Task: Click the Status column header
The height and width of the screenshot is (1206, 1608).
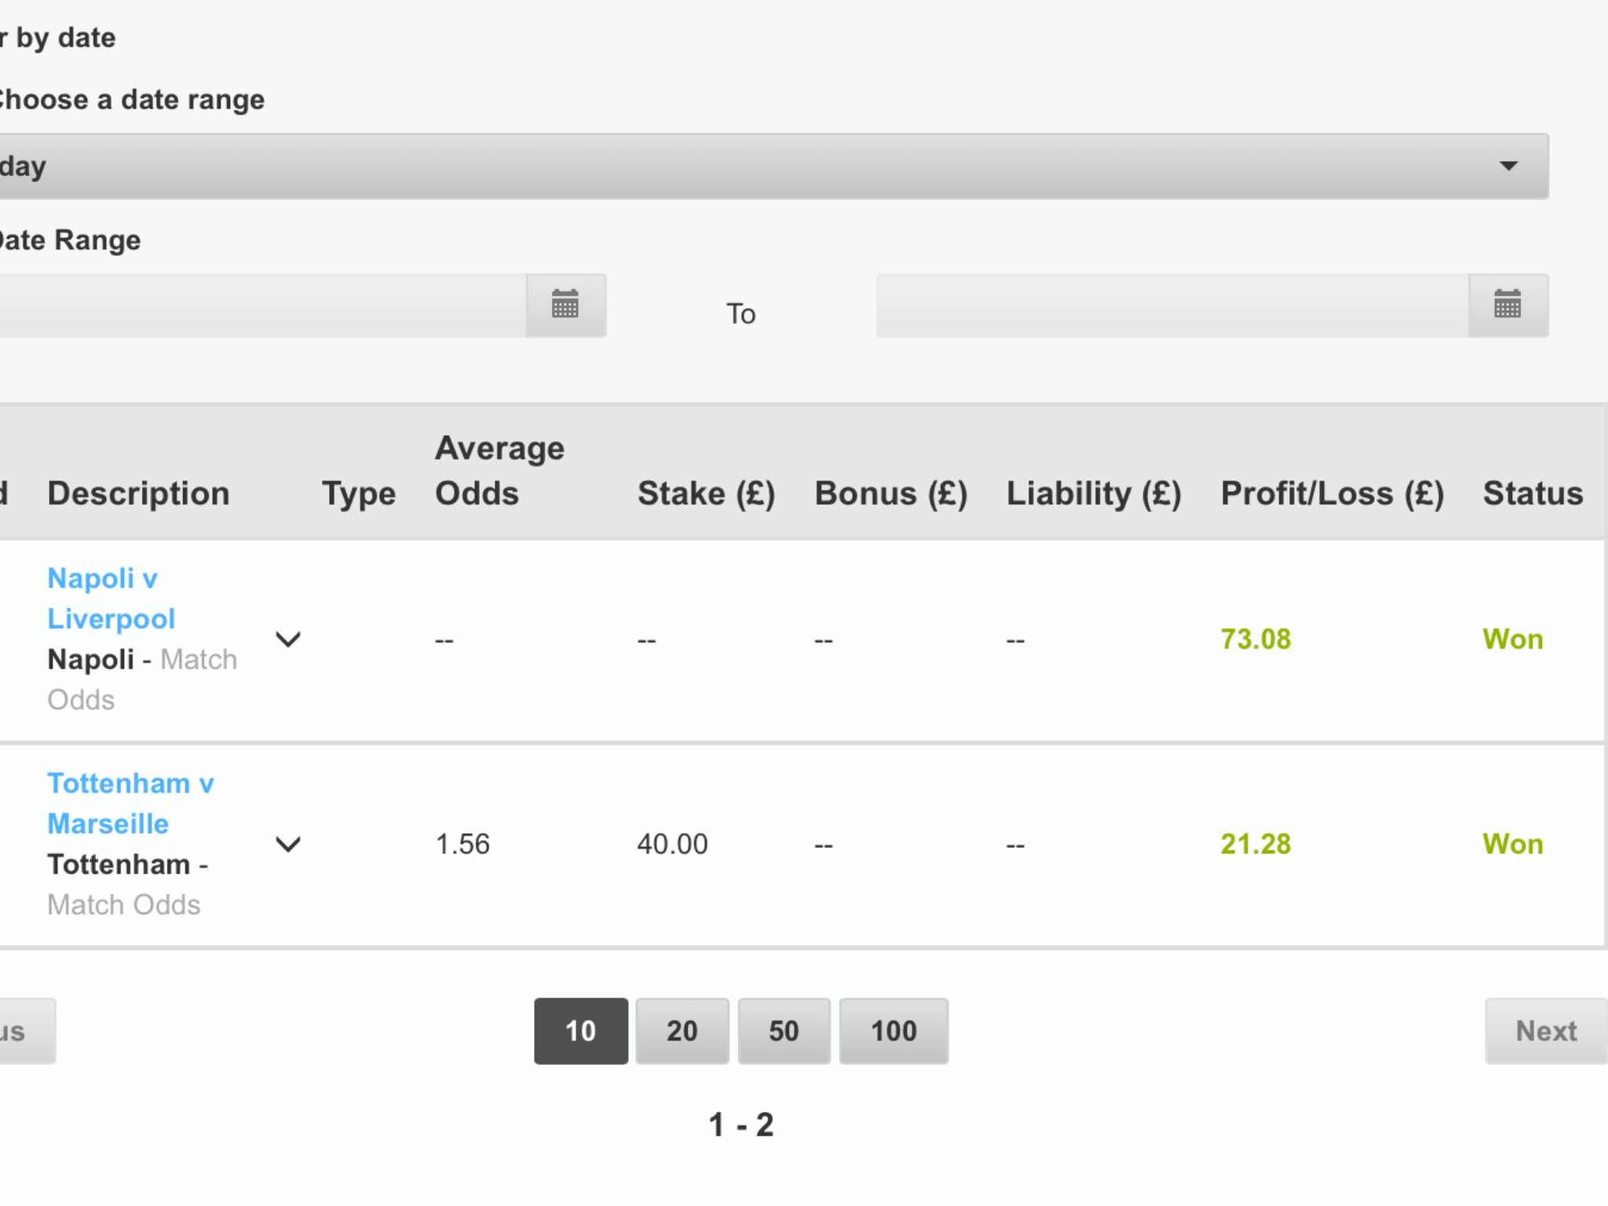Action: (x=1533, y=494)
